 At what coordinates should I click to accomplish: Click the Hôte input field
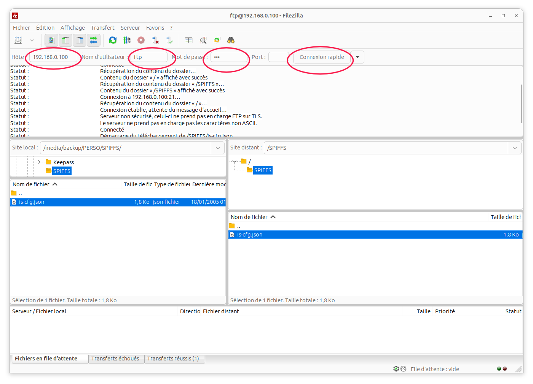tap(54, 57)
